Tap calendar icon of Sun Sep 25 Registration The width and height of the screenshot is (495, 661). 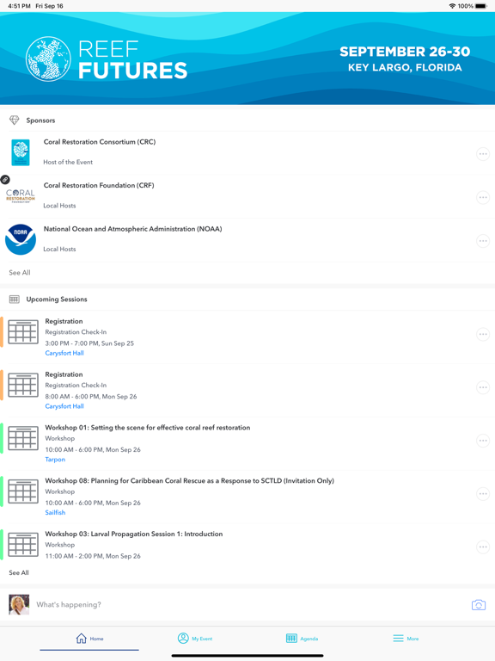[23, 331]
